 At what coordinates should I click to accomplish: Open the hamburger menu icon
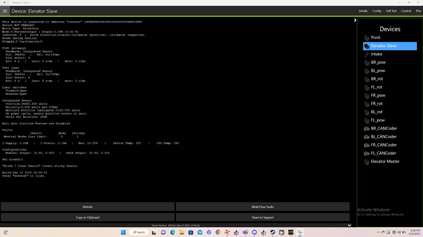tap(5, 11)
